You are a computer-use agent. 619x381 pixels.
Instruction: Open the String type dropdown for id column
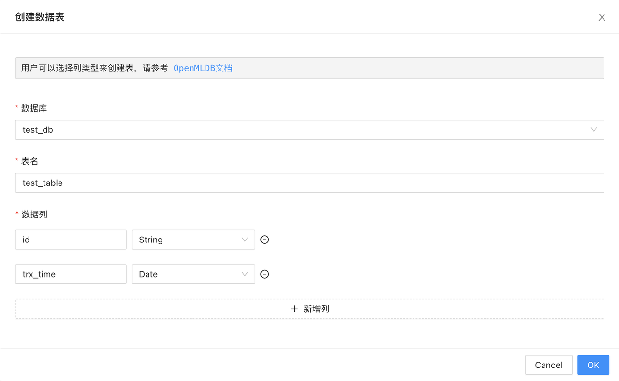(x=193, y=240)
